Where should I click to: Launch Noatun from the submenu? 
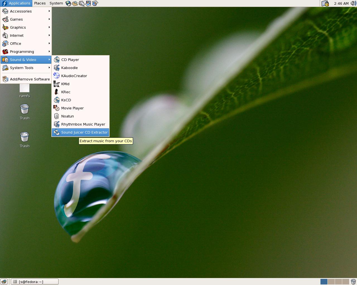[80, 116]
